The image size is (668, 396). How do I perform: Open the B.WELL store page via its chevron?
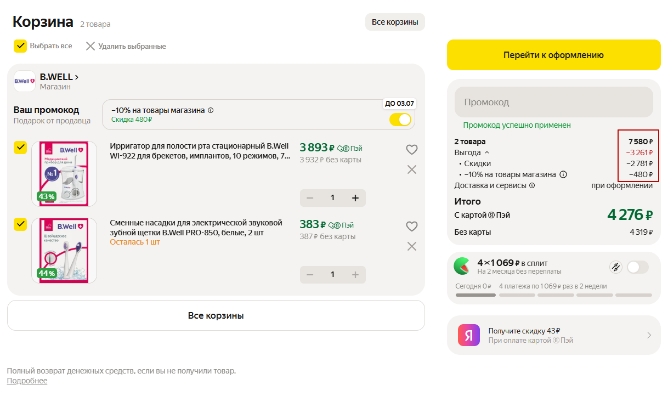coord(77,77)
